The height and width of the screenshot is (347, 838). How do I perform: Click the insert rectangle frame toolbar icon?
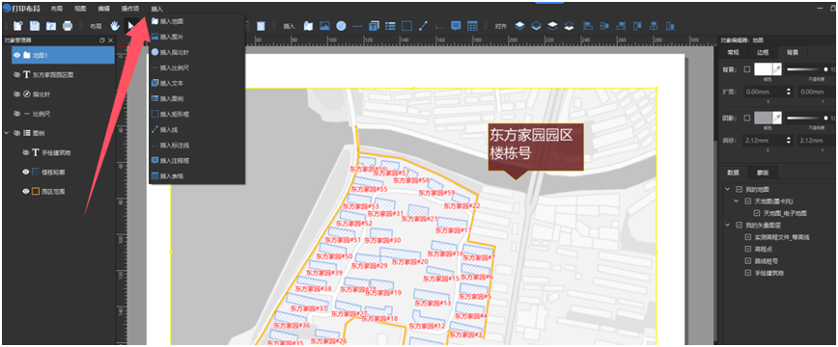point(406,26)
